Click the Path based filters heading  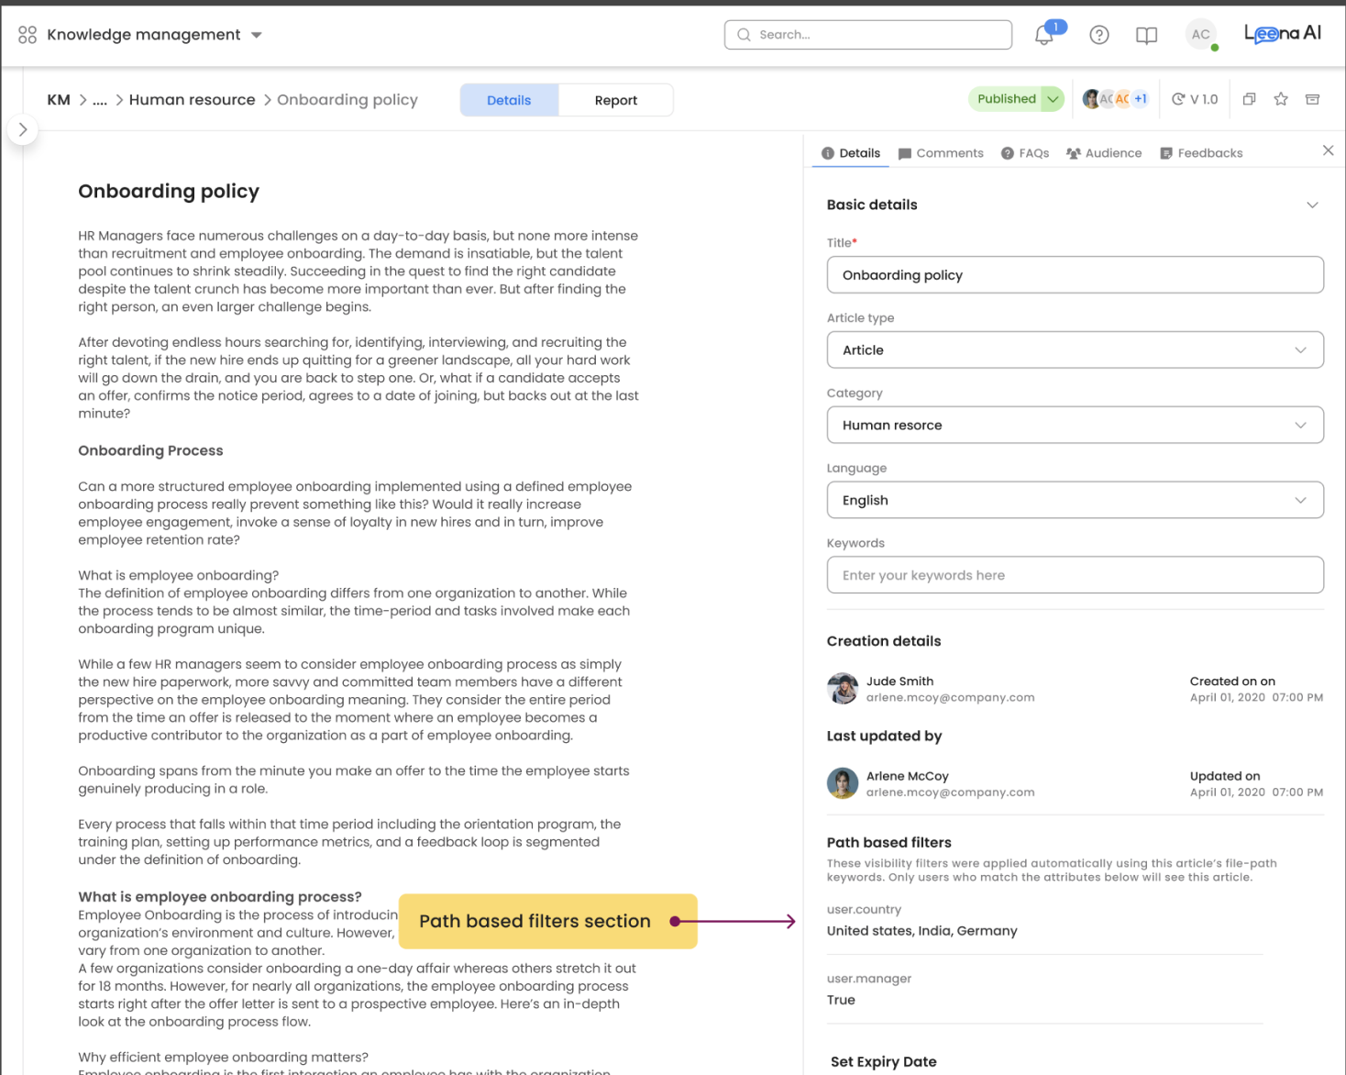tap(888, 842)
